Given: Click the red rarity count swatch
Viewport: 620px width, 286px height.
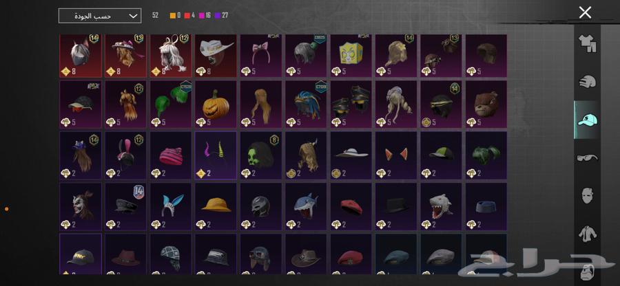Looking at the screenshot, I should (187, 16).
